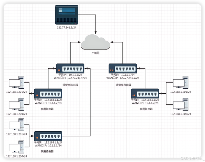Click the 家用路由器 label under the right router
The height and width of the screenshot is (162, 205).
pyautogui.click(x=146, y=109)
